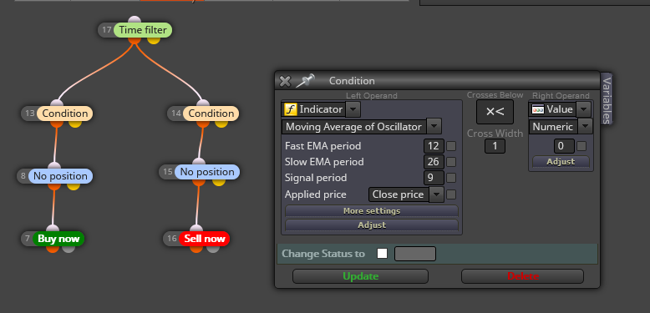Click the left operand Adjust button
This screenshot has height=313, width=650.
[x=372, y=225]
